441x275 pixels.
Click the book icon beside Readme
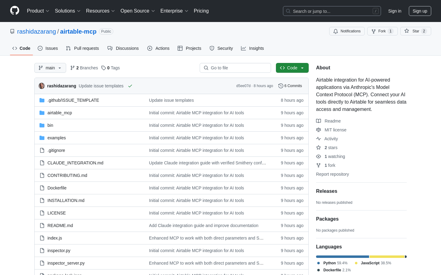pos(318,121)
